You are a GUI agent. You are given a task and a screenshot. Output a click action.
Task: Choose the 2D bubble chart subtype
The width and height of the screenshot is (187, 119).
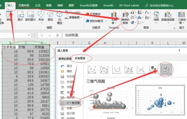pos(153,69)
